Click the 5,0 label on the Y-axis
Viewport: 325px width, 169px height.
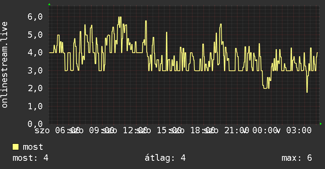pyautogui.click(x=35, y=35)
